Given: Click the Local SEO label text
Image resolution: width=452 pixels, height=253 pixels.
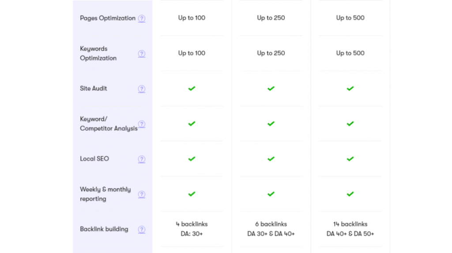Looking at the screenshot, I should coord(94,159).
